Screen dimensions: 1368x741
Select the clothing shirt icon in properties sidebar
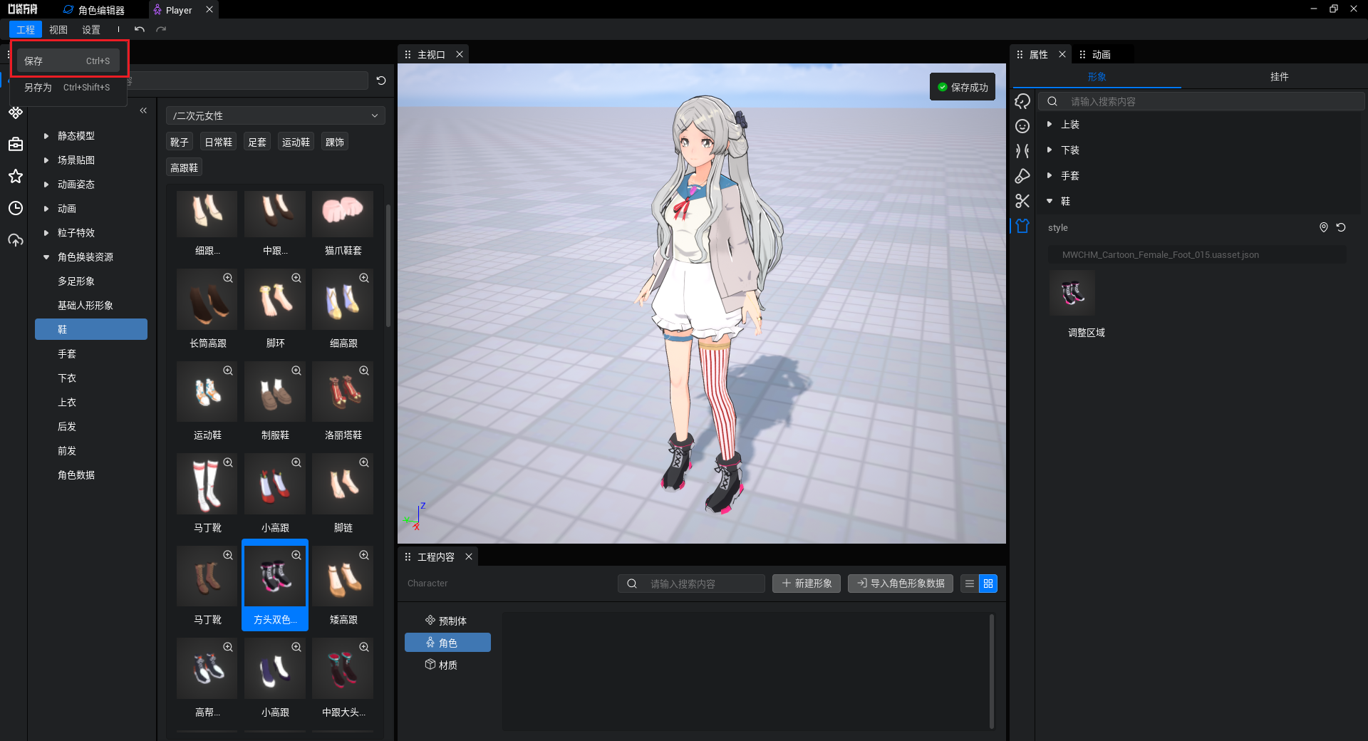(1022, 226)
